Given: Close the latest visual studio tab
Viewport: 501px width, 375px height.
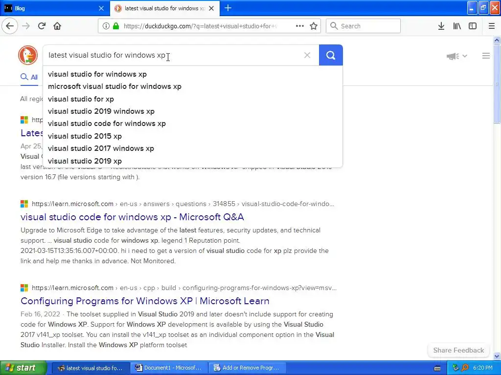Looking at the screenshot, I should (211, 8).
